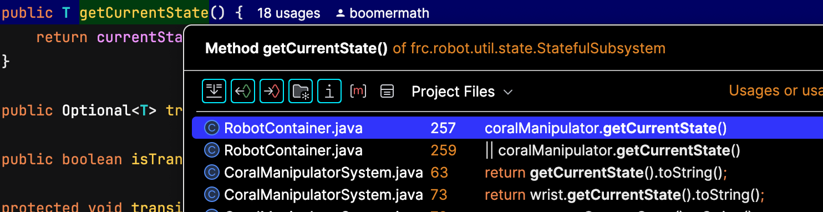
Task: Click getCurrentState method name in editor
Action: coord(144,13)
